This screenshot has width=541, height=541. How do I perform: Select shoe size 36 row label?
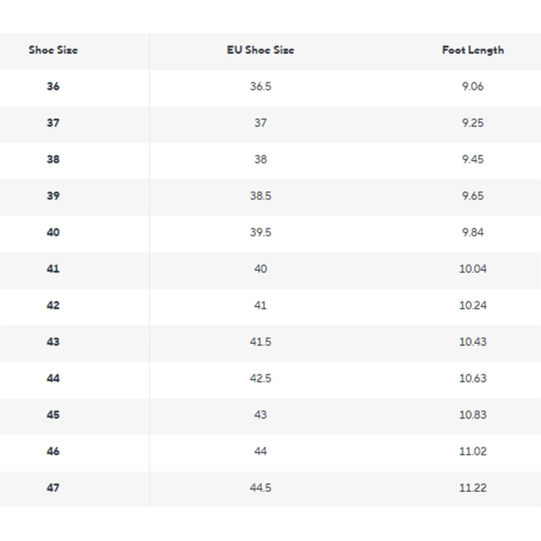pos(53,86)
